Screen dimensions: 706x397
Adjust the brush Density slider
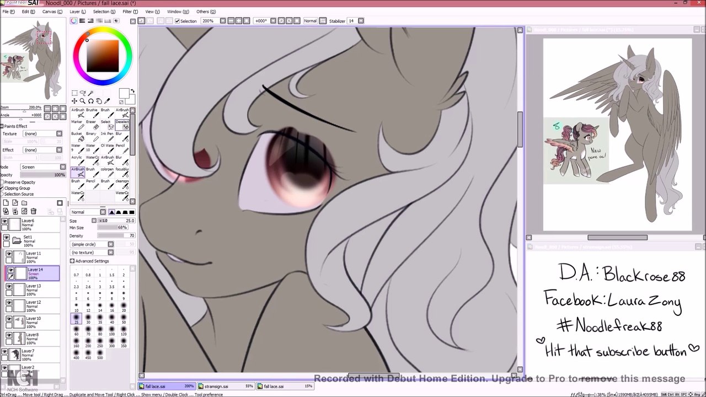coord(116,236)
